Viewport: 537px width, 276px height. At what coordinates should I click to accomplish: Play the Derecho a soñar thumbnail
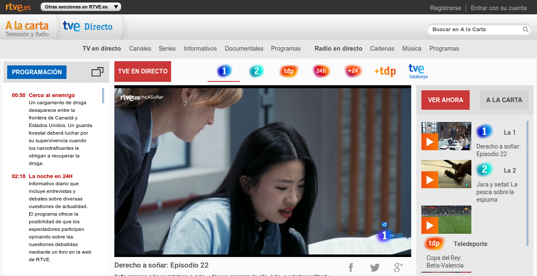tap(446, 136)
